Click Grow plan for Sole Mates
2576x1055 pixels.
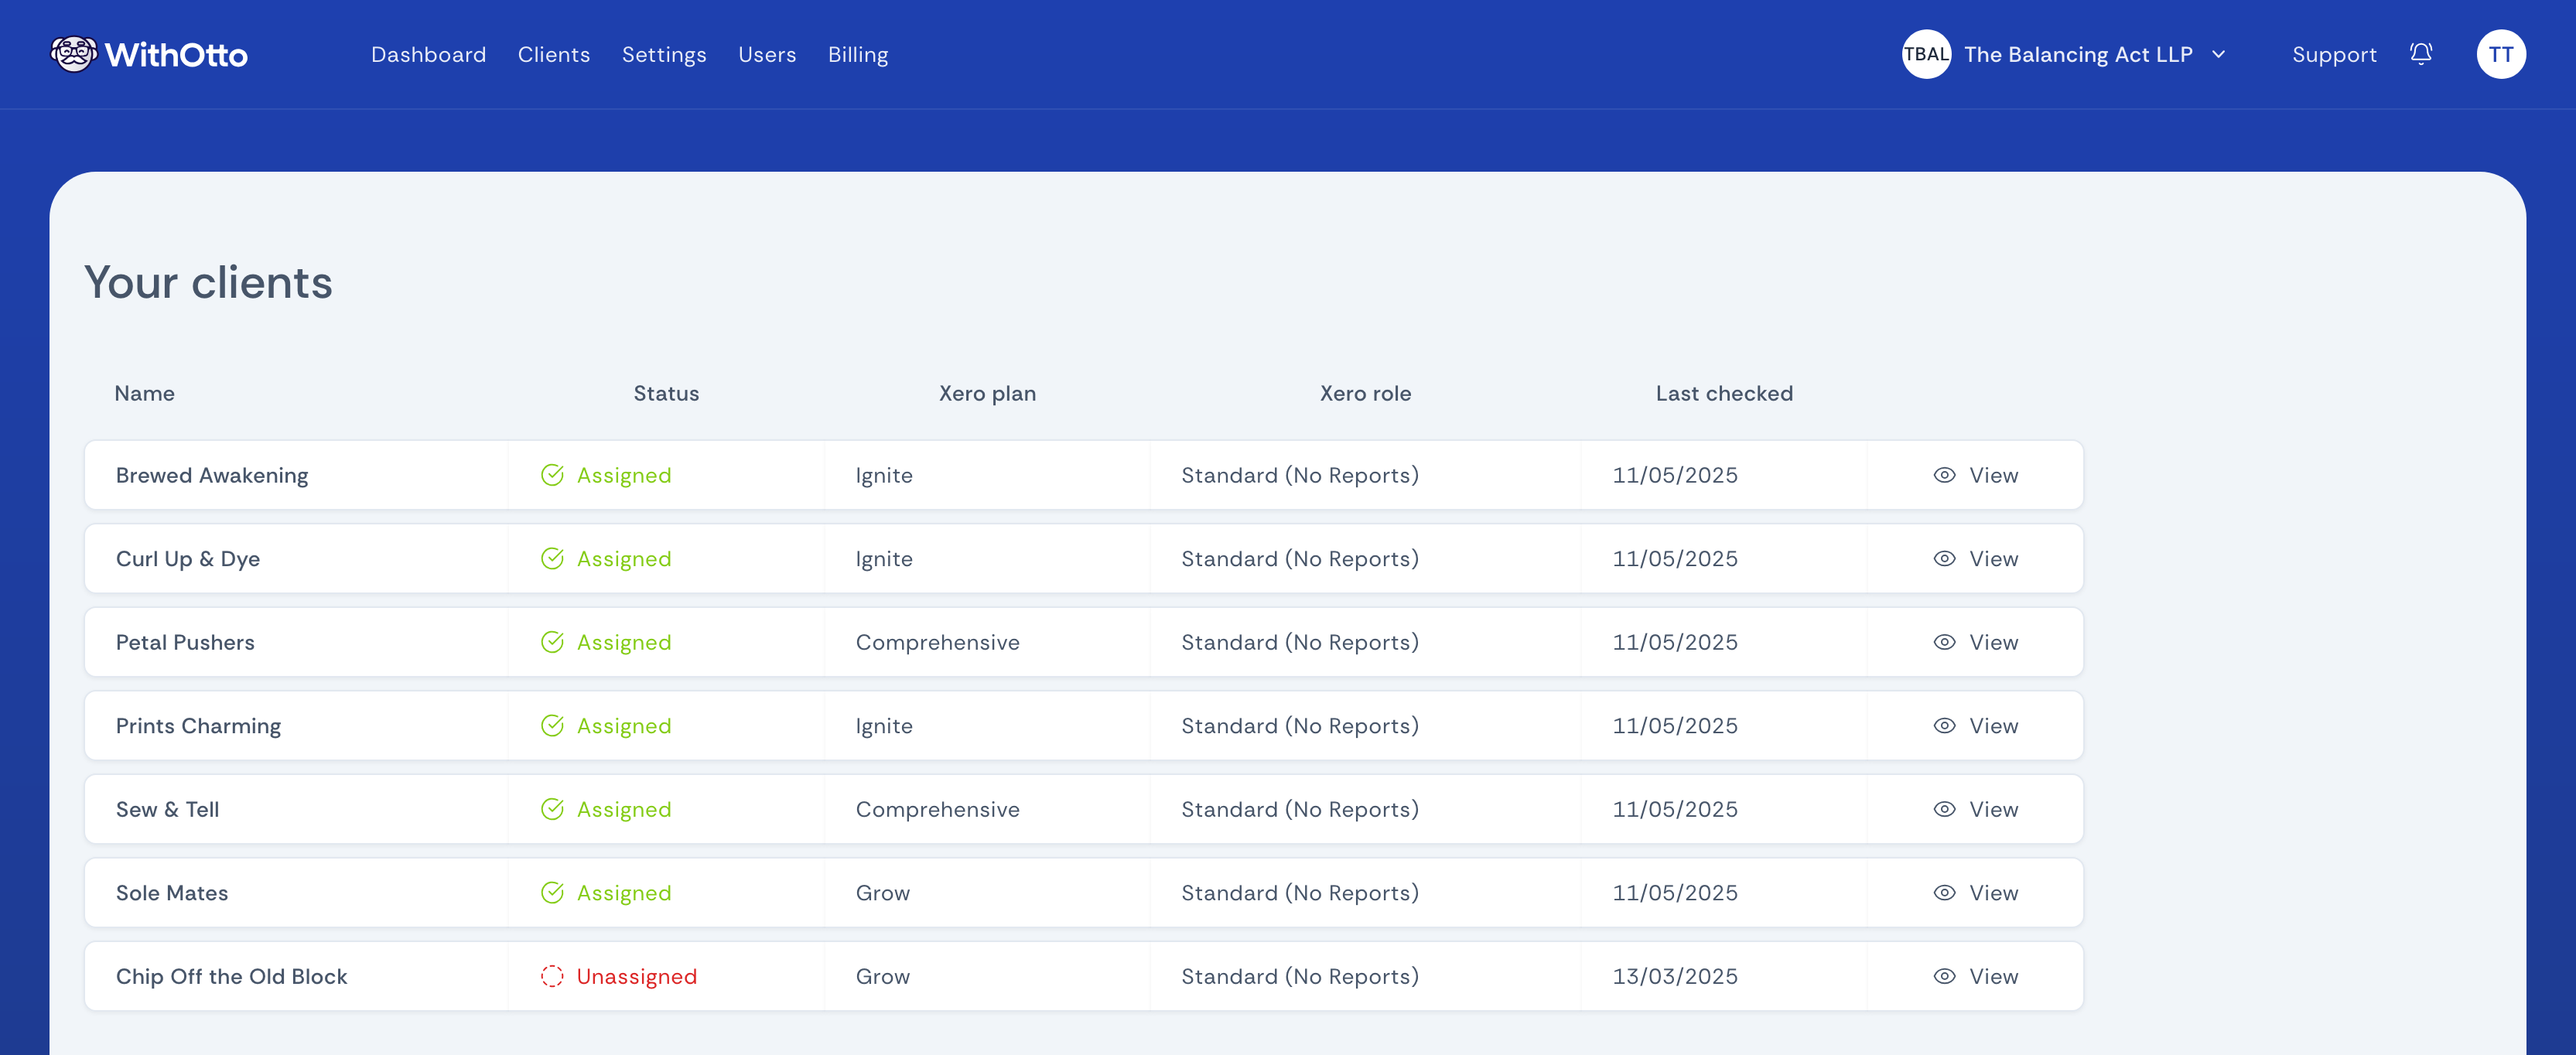[x=883, y=893]
